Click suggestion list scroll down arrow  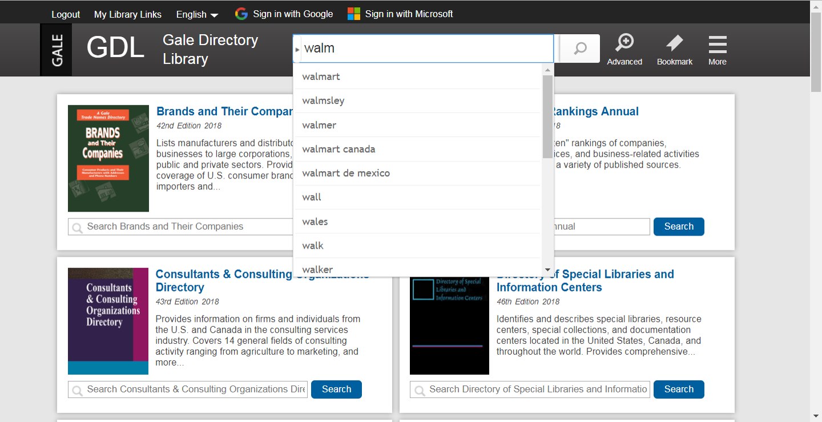pos(547,270)
